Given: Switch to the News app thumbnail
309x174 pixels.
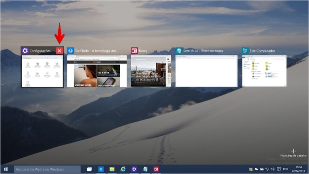Looking at the screenshot, I should (x=151, y=71).
